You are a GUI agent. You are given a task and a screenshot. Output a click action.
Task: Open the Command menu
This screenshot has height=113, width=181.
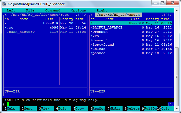[x=53, y=10]
